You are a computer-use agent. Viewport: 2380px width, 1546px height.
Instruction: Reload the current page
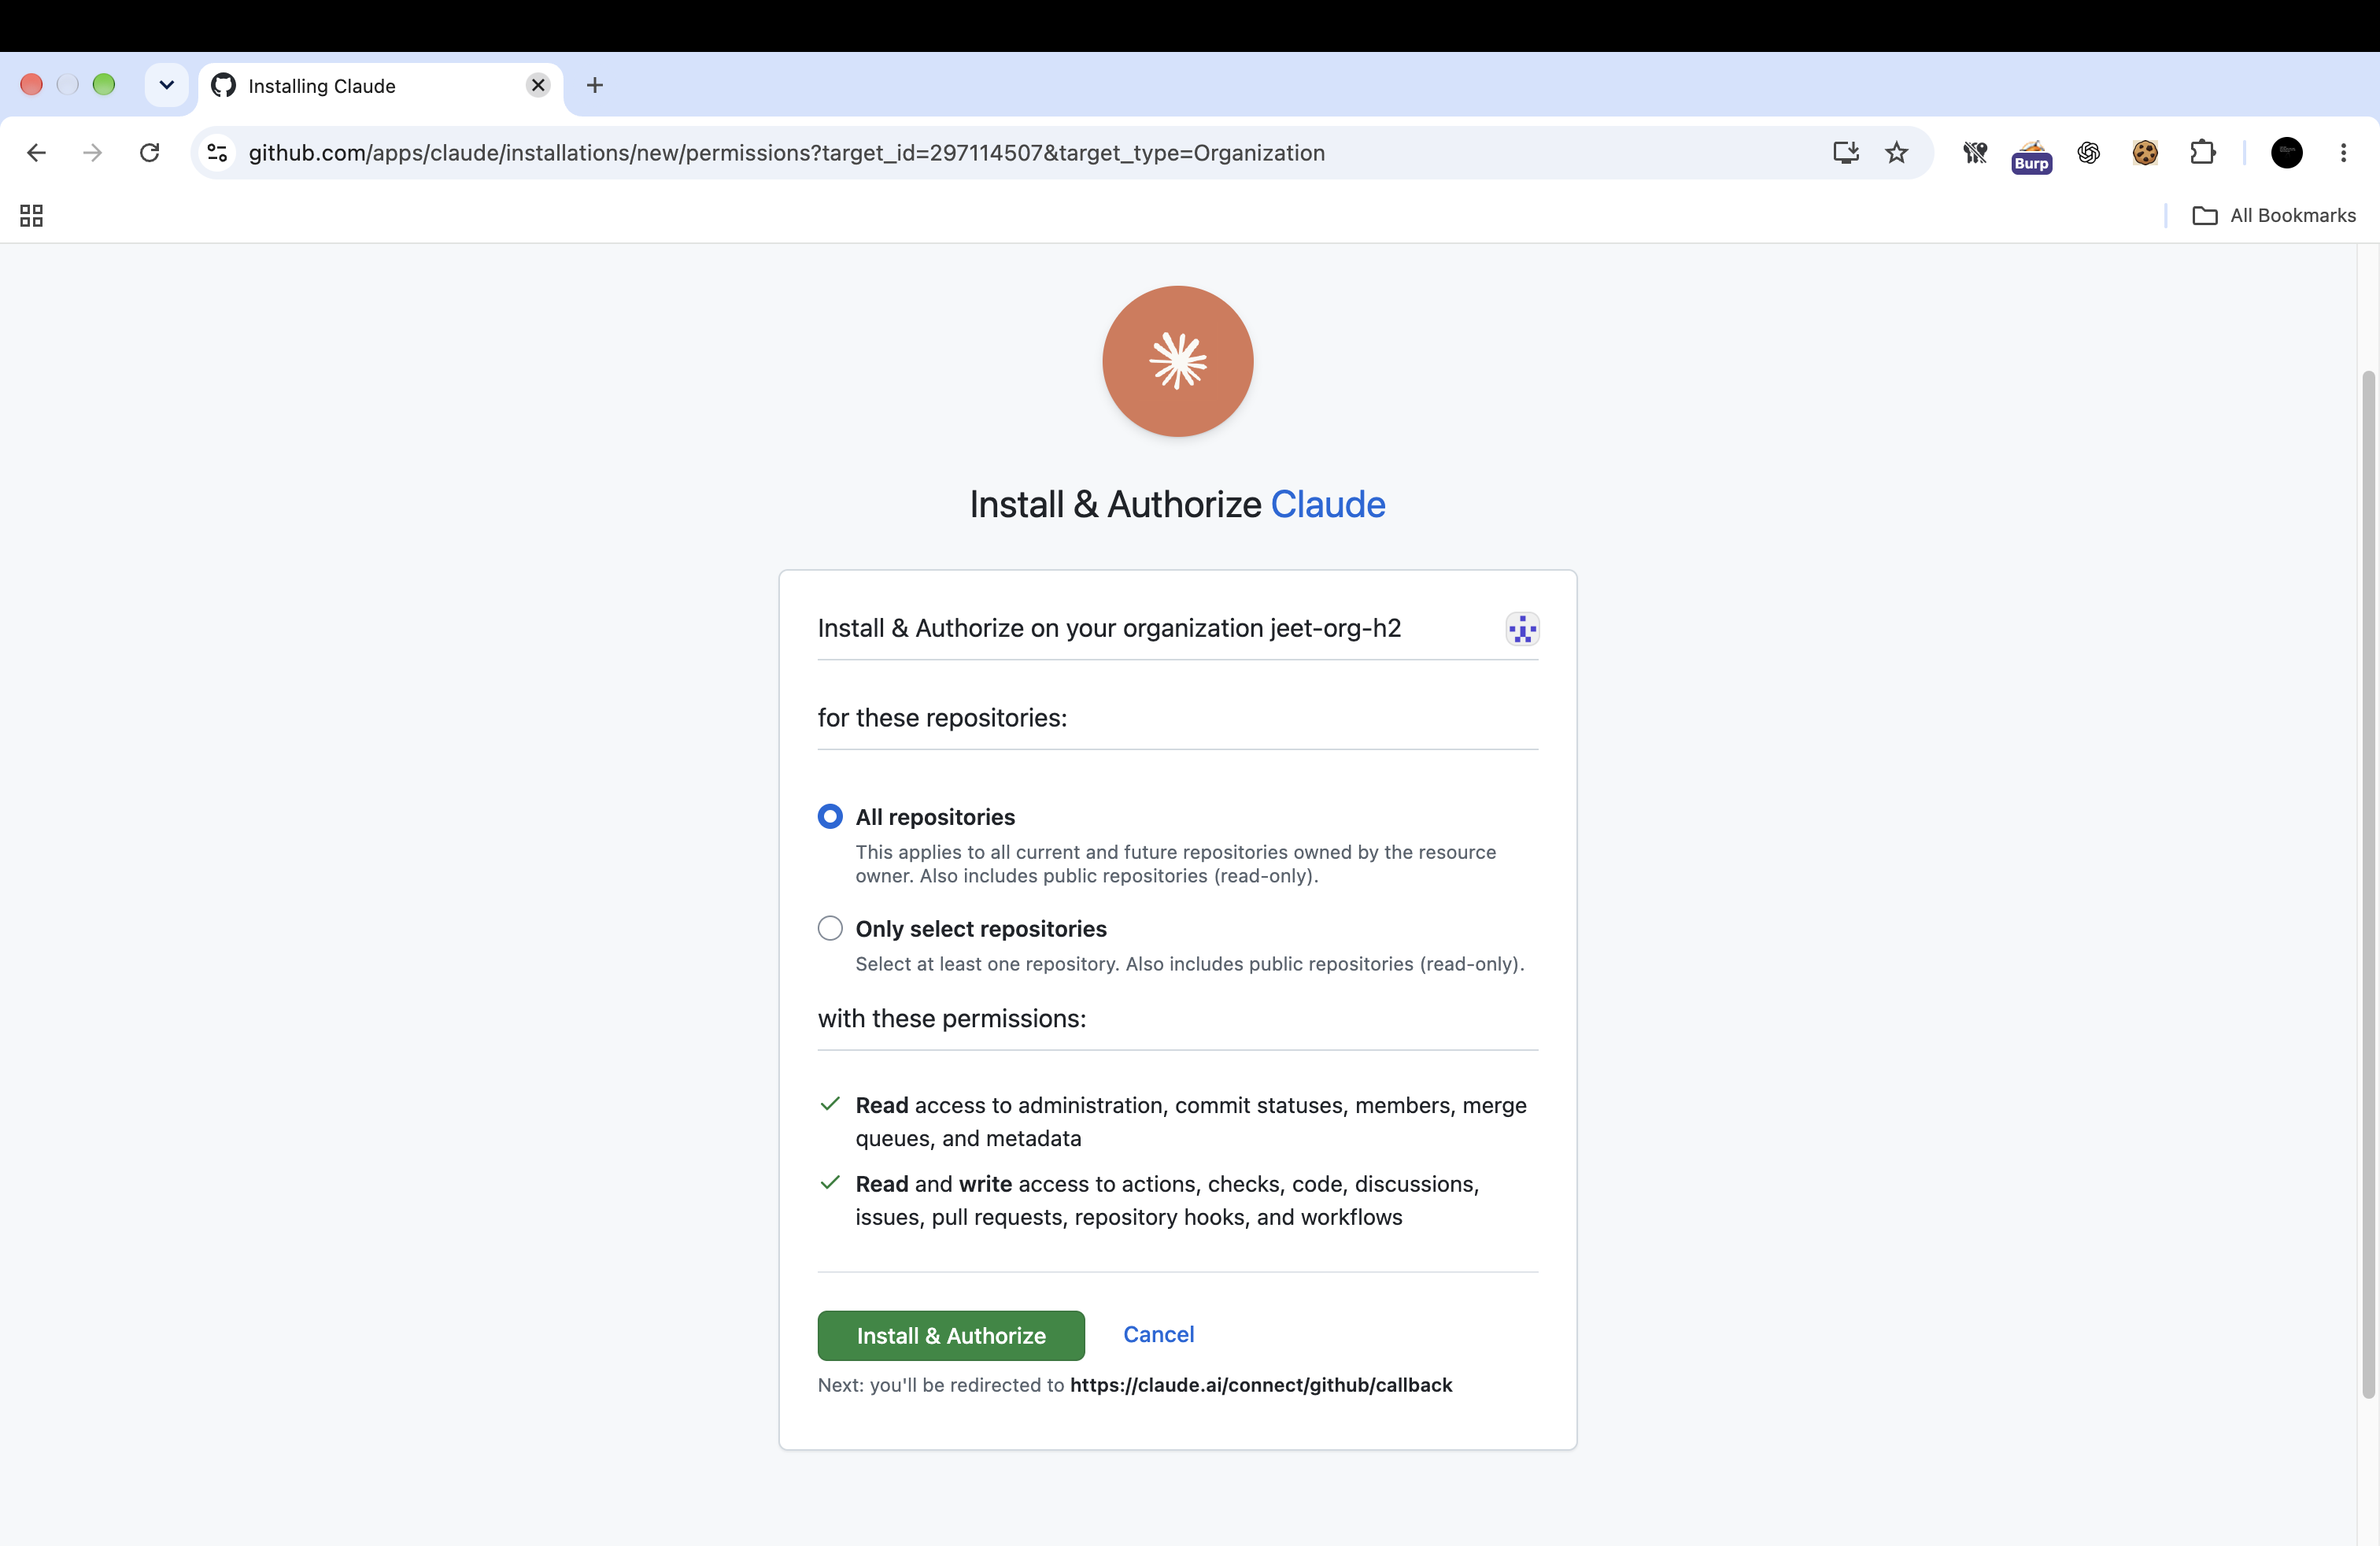[149, 153]
